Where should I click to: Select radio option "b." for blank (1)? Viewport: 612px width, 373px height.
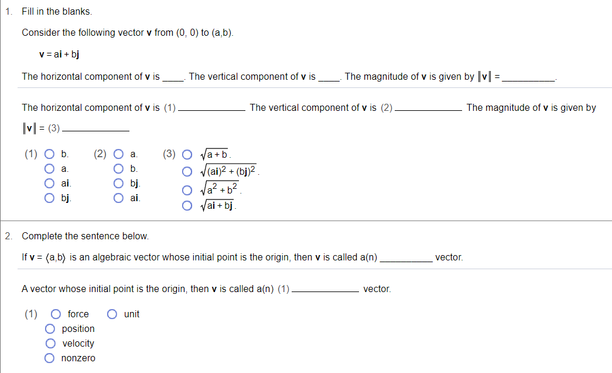(x=49, y=154)
